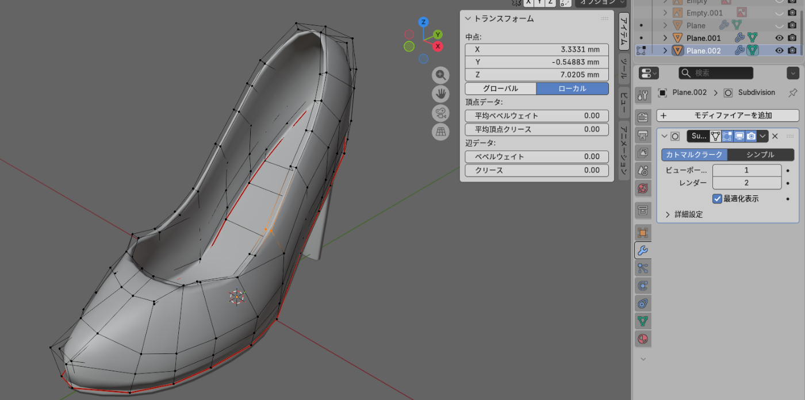This screenshot has height=400, width=805.
Task: Collapse the トランスフォーム panel
Action: pos(468,18)
